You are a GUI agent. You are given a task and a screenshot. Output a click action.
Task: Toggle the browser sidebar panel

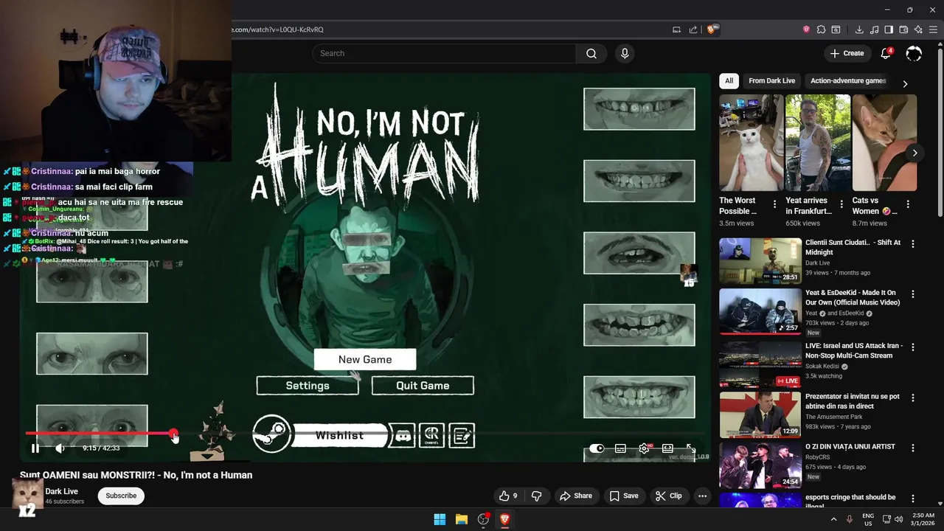tap(889, 29)
